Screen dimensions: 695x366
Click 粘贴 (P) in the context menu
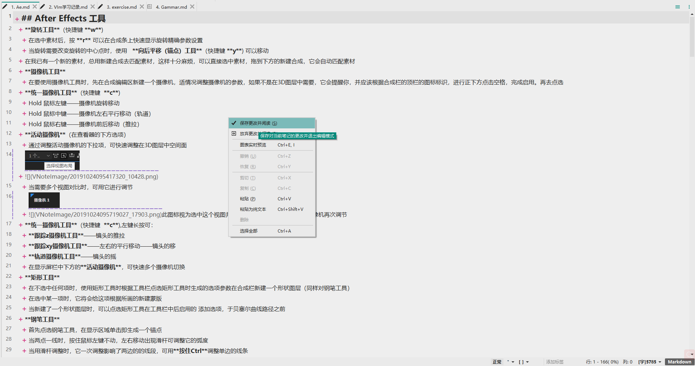pos(272,199)
